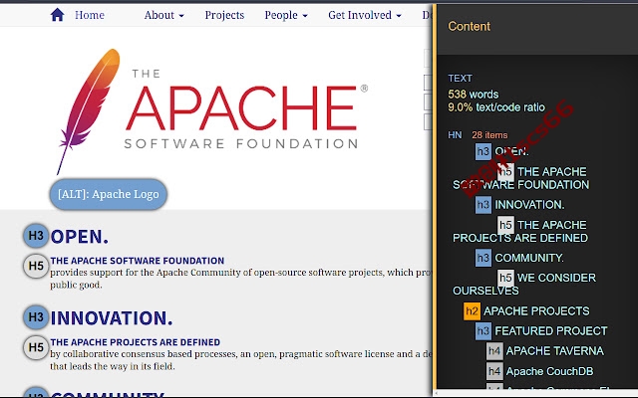This screenshot has width=638, height=398.
Task: Select WE CONSIDER OURSELVES entry in headings list
Action: (524, 285)
